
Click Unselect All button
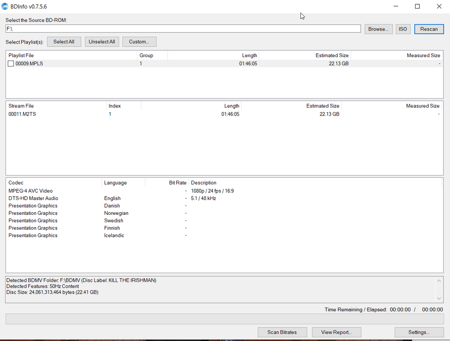[102, 42]
